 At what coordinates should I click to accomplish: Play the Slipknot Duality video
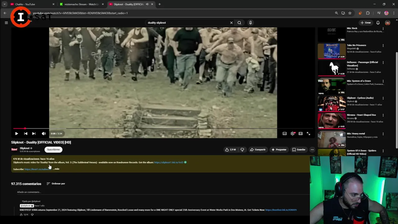click(x=16, y=133)
